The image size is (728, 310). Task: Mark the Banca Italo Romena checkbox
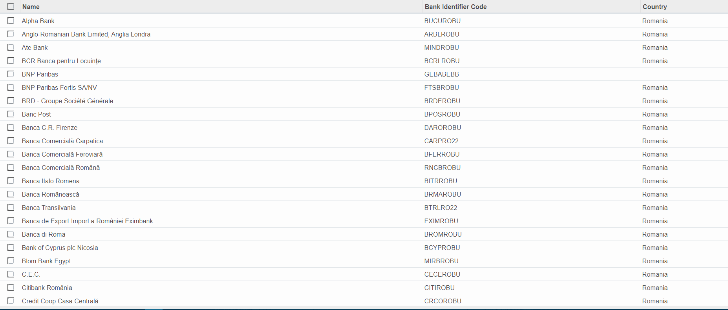11,181
